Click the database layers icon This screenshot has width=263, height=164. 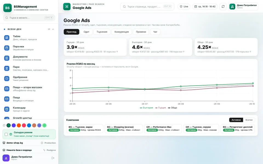4,150
